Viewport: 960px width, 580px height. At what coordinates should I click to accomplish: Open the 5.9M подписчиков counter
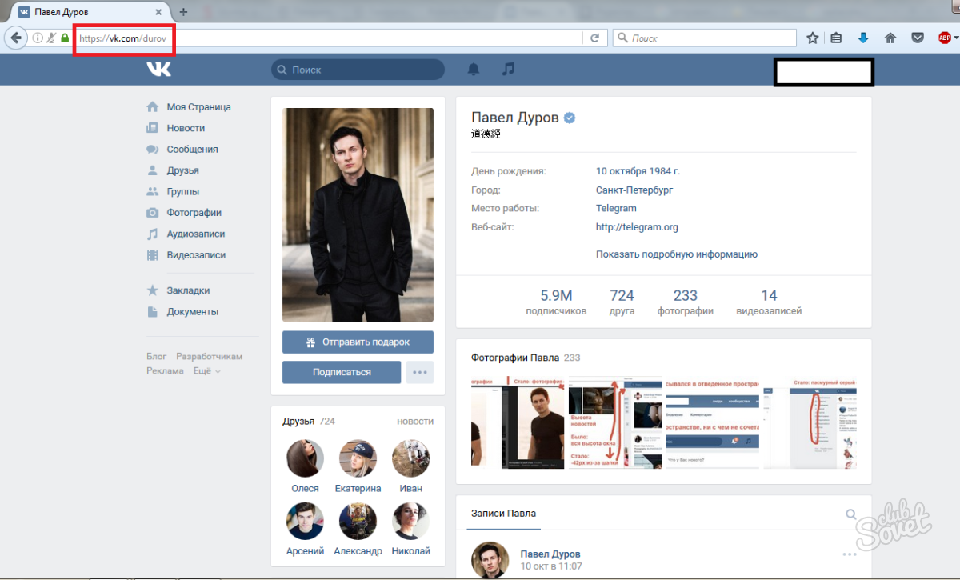tap(556, 302)
